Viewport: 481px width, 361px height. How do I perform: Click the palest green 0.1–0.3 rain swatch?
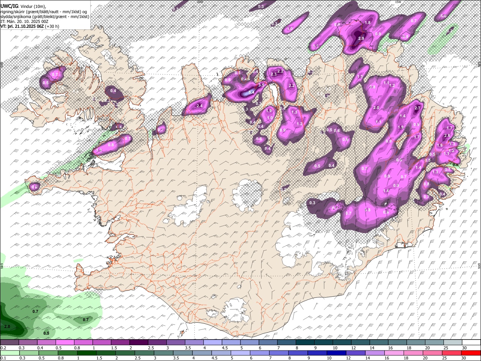click(10, 353)
